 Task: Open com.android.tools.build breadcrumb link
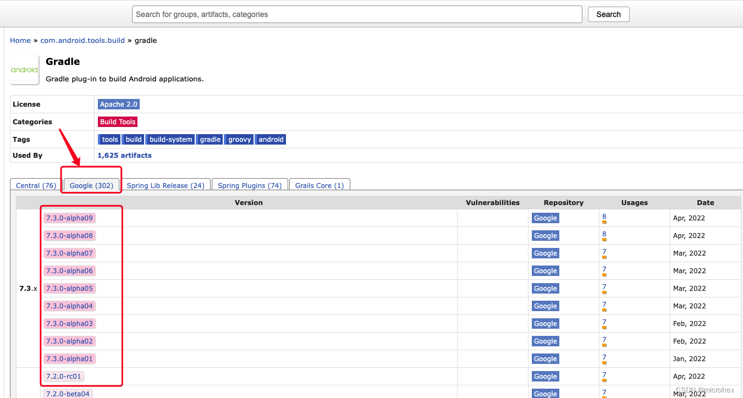pos(82,41)
